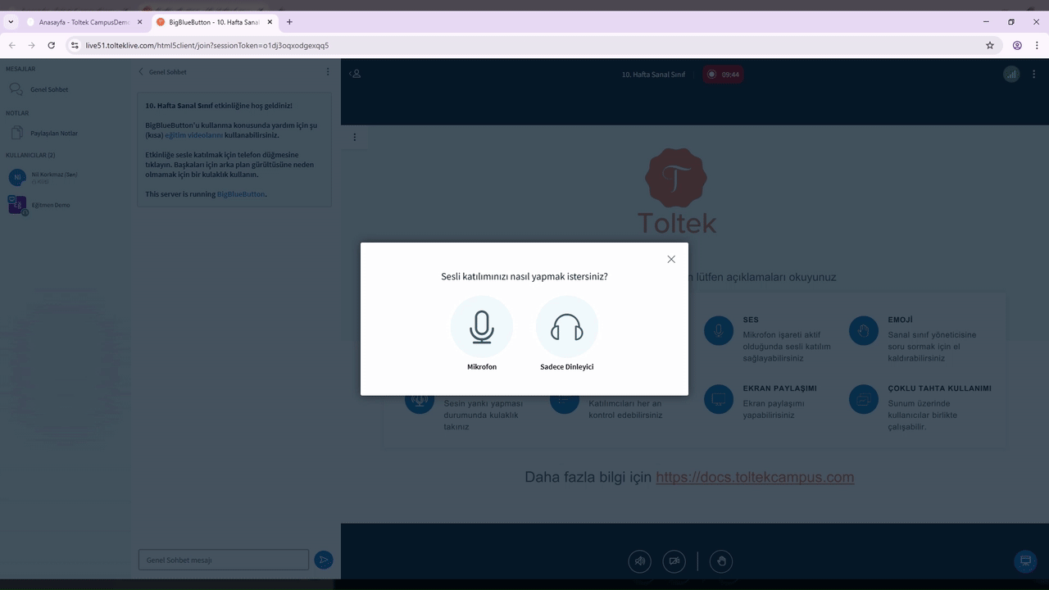1049x590 pixels.
Task: Open the eğitim videolarını link
Action: pyautogui.click(x=193, y=135)
